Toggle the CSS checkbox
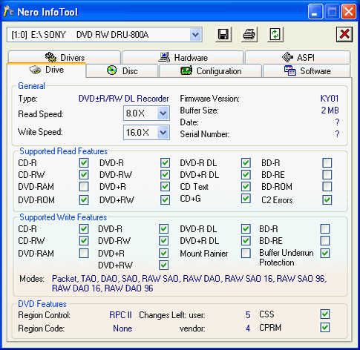360x350 pixels. point(325,314)
